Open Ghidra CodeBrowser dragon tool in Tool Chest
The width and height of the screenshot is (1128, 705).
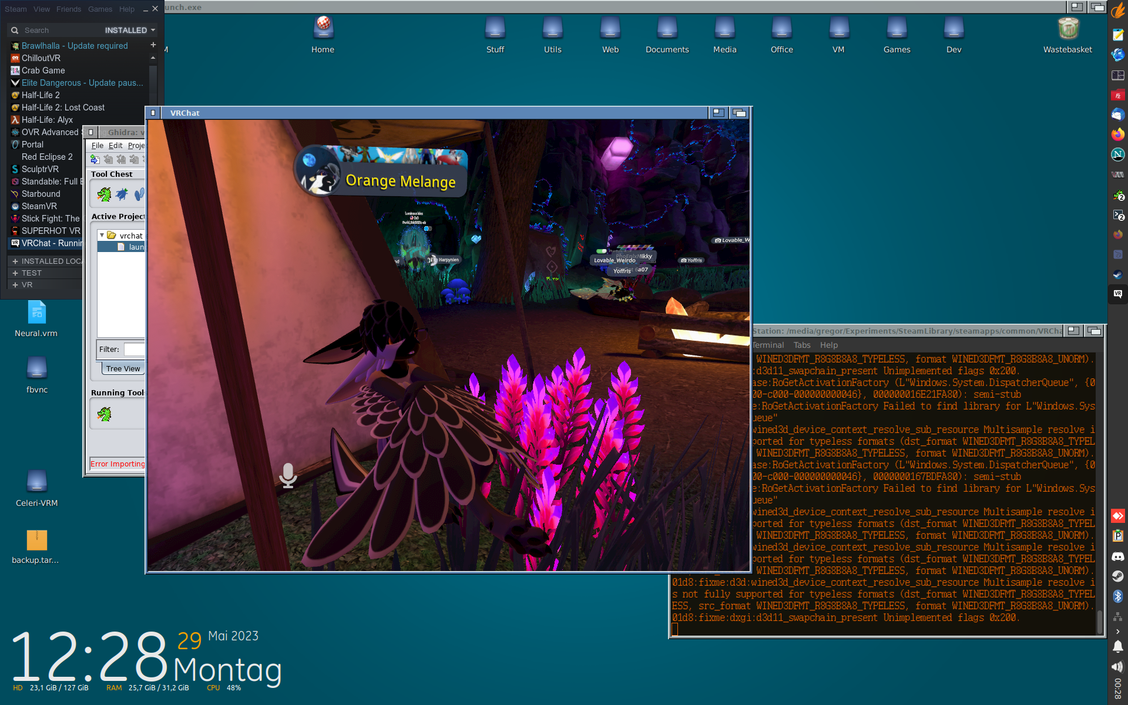click(104, 194)
